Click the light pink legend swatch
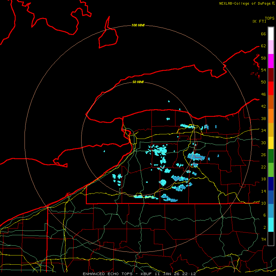 coord(271,47)
